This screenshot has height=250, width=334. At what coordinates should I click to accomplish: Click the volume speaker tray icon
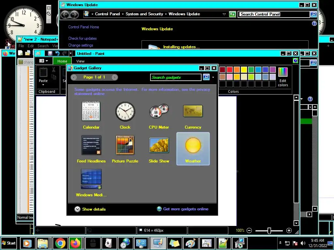click(x=303, y=243)
